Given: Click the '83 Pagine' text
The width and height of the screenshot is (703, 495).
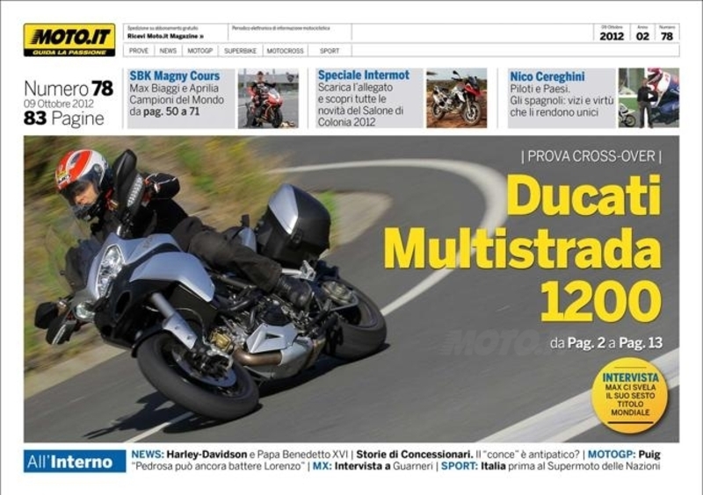Looking at the screenshot, I should pyautogui.click(x=64, y=118).
